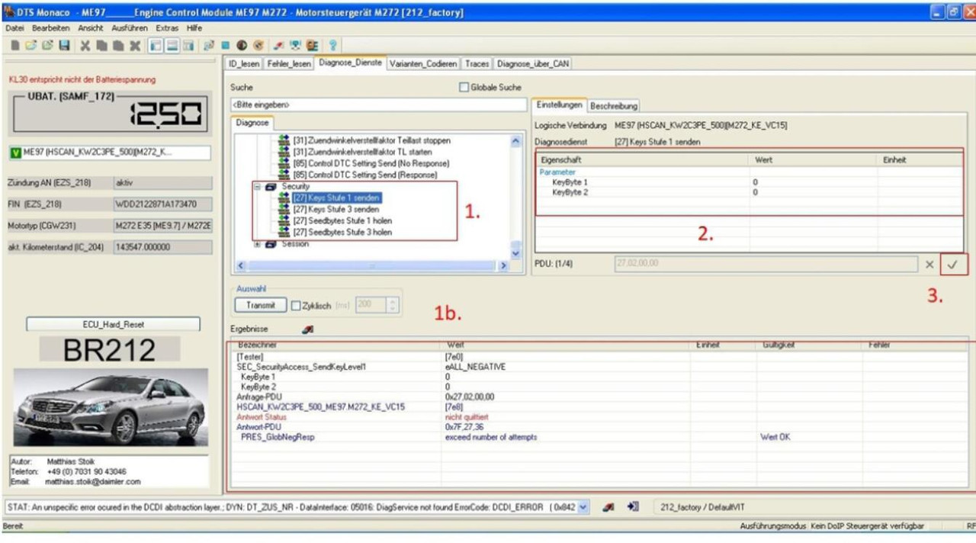Open the Beschreibung tab
The width and height of the screenshot is (976, 543).
pyautogui.click(x=614, y=106)
